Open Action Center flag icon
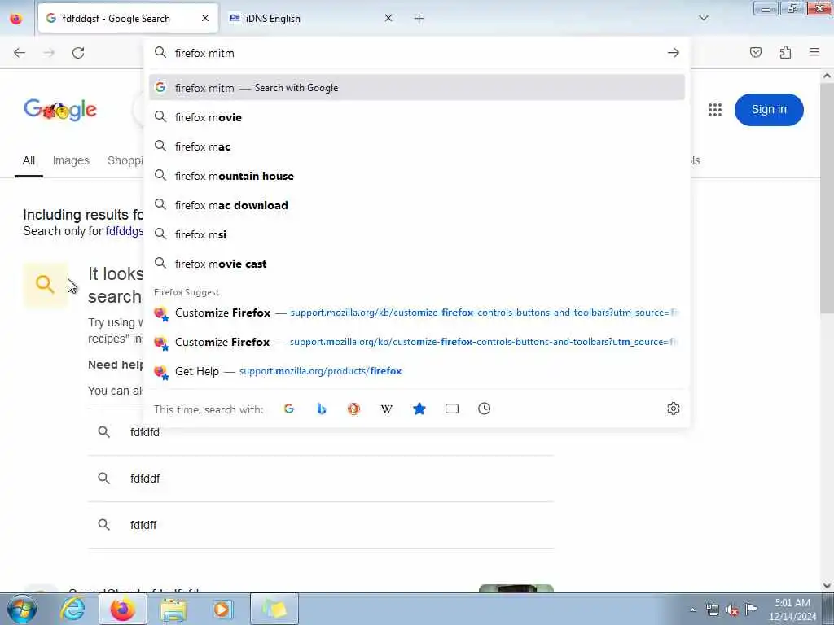This screenshot has width=834, height=625. point(751,610)
